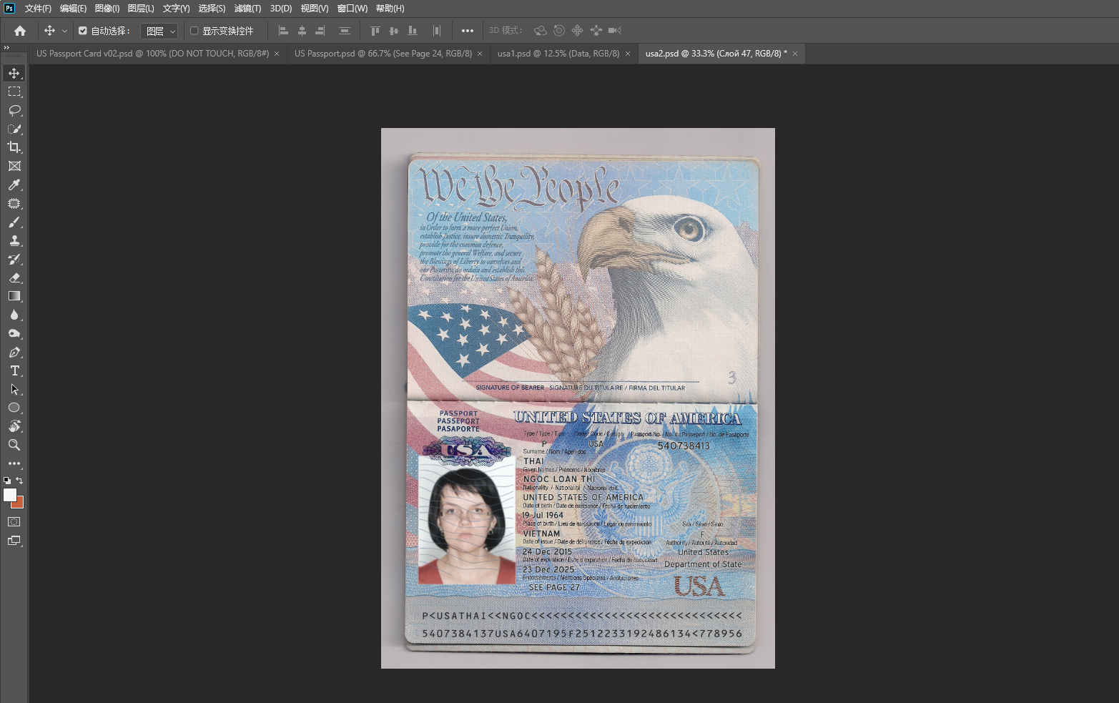
Task: Open the 图层 auto-select dropdown
Action: tap(159, 31)
